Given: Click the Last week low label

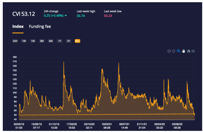Looking at the screenshot, I should 113,11.
